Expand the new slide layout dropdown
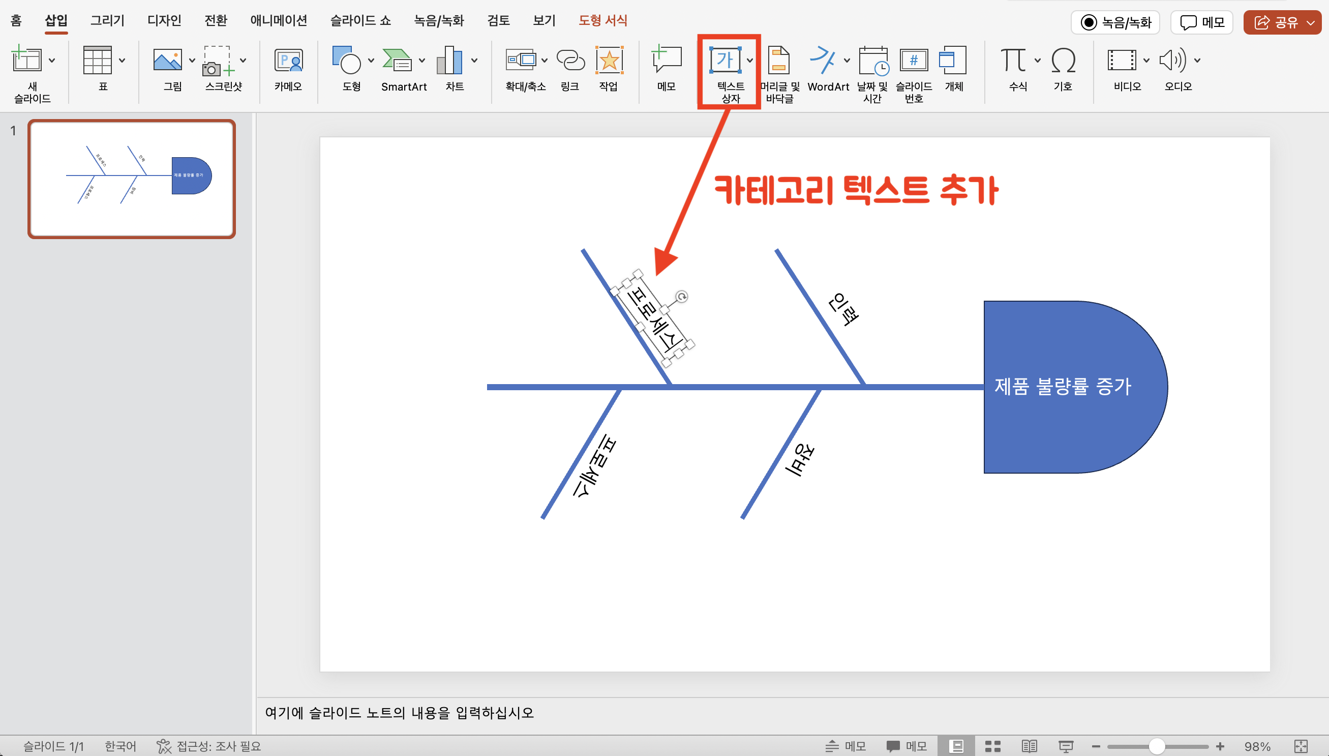Screen dimensions: 1329x756 52,60
